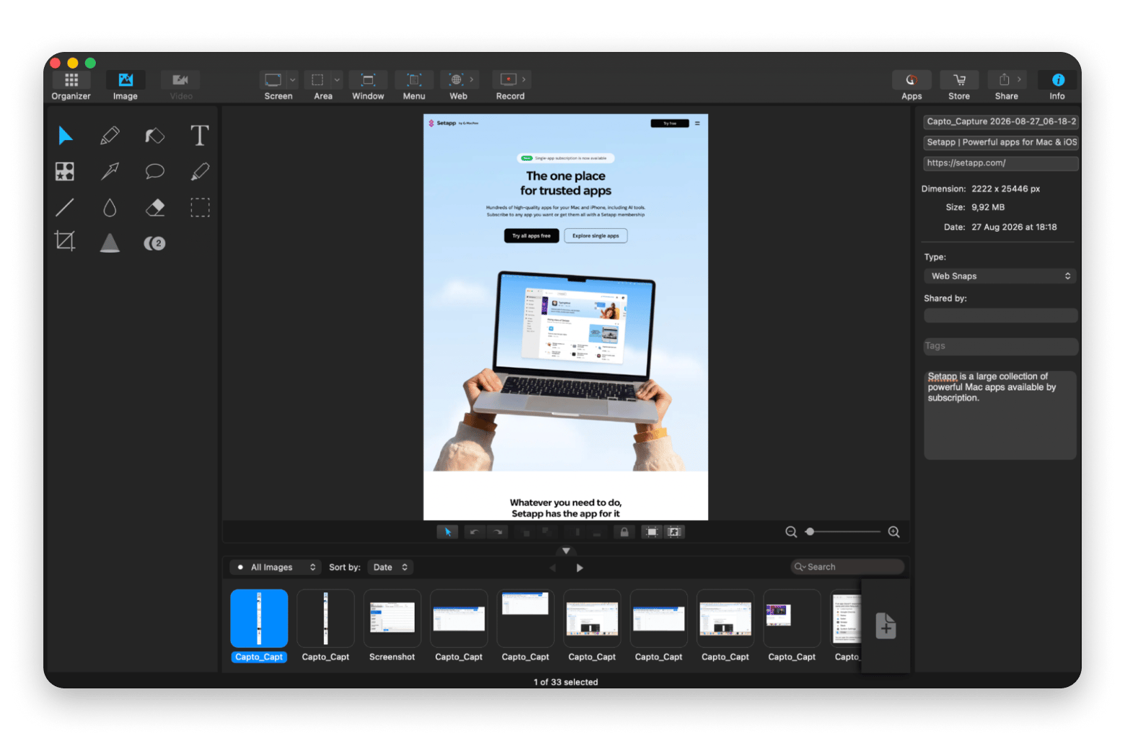Select the arrow selection tool
The height and width of the screenshot is (749, 1125).
pyautogui.click(x=65, y=135)
